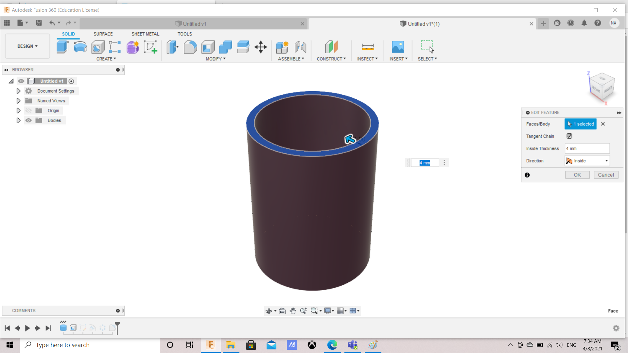Toggle visibility of Origin folder

pos(29,110)
